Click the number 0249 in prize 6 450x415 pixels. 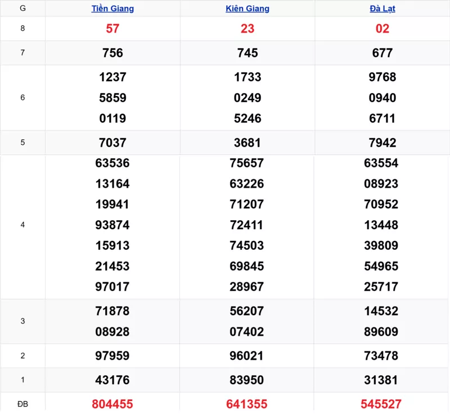click(247, 98)
